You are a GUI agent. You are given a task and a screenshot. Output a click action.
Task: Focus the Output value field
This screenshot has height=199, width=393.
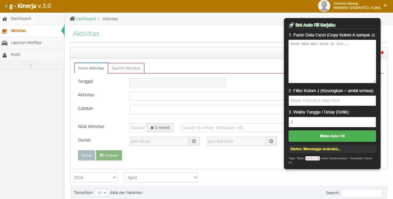(138, 128)
